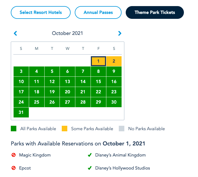This screenshot has height=177, width=198.
Task: Go to next month arrow
Action: point(120,34)
